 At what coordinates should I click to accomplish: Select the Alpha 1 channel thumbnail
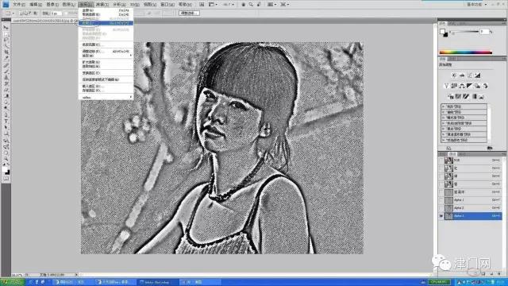(x=448, y=200)
